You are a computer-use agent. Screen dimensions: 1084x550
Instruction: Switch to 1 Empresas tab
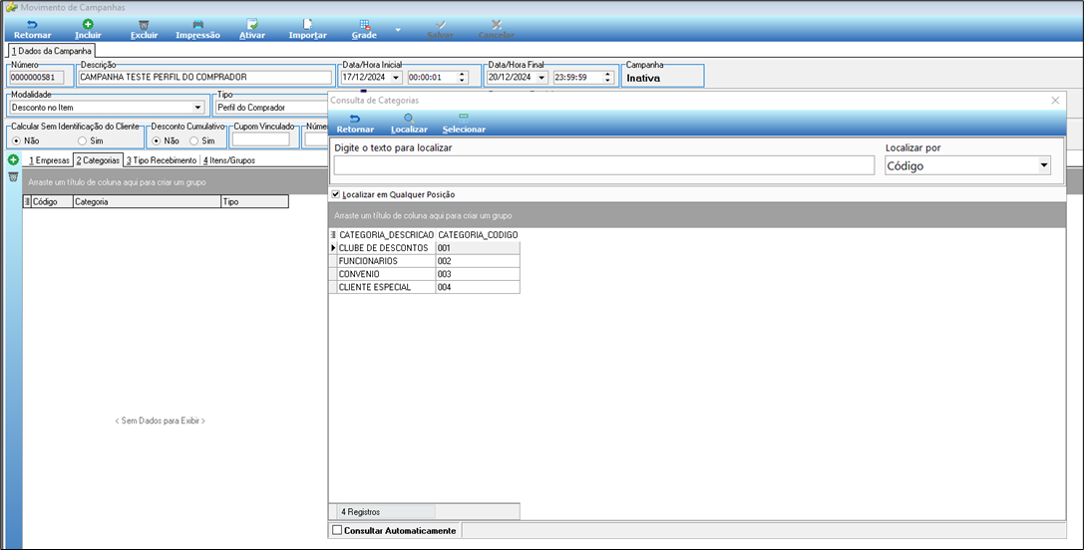pos(49,160)
